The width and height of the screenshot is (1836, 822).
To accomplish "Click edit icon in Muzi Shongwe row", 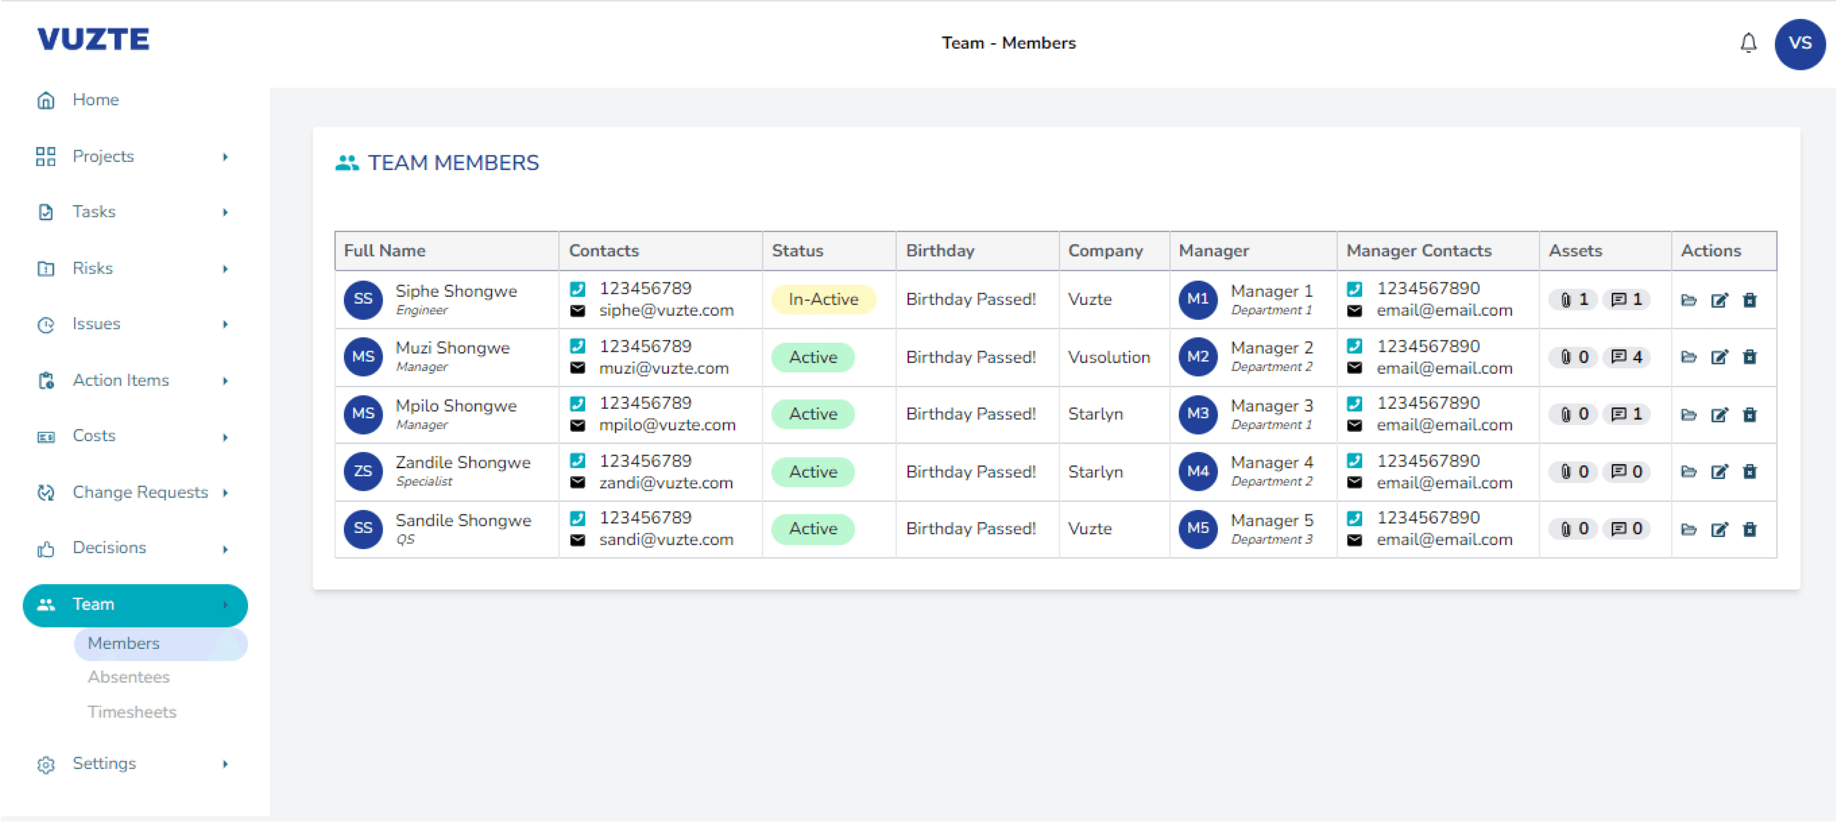I will click(1719, 357).
